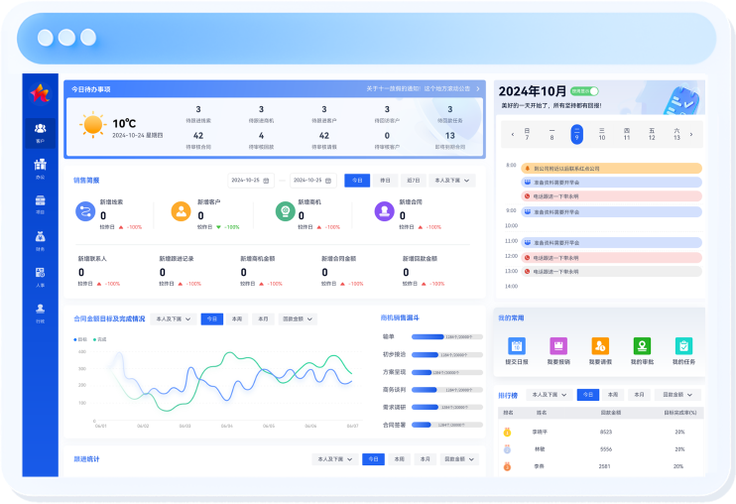736x504 pixels.
Task: Expand 本人及下属 dropdown in 跟进统计
Action: [335, 459]
